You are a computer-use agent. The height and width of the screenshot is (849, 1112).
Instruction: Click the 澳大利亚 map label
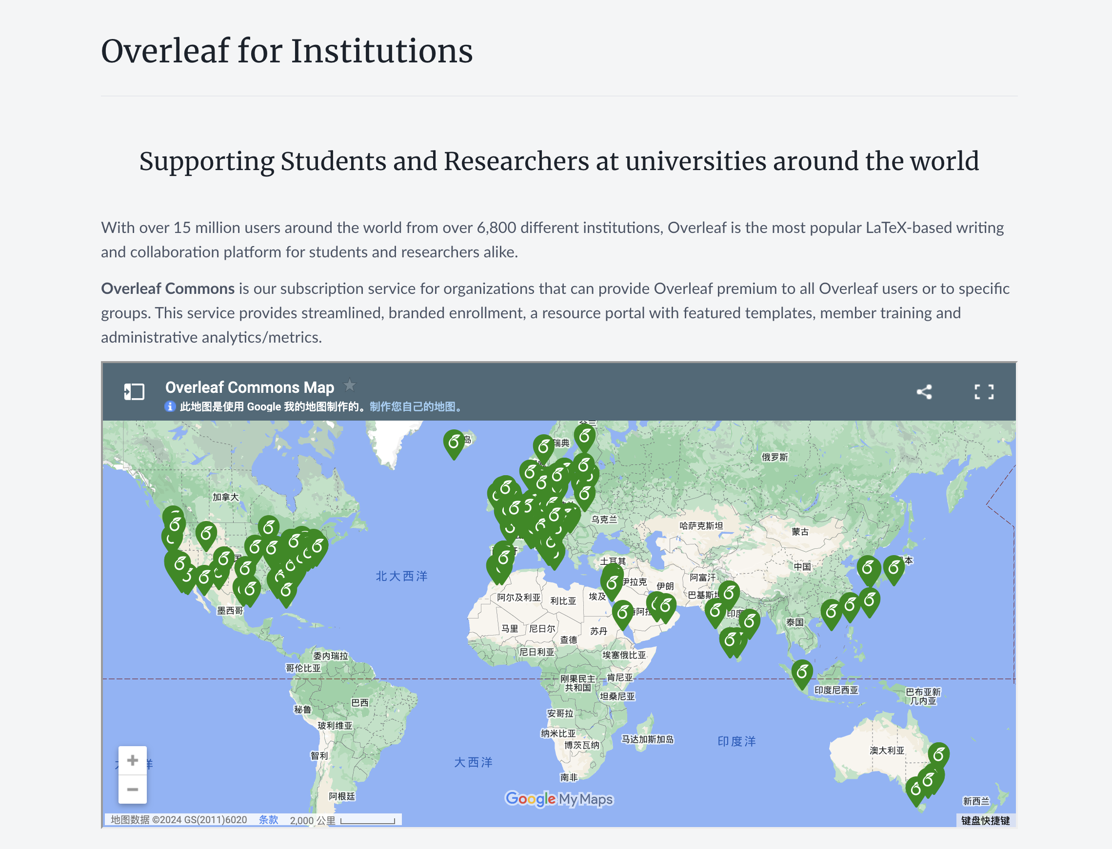pos(887,751)
